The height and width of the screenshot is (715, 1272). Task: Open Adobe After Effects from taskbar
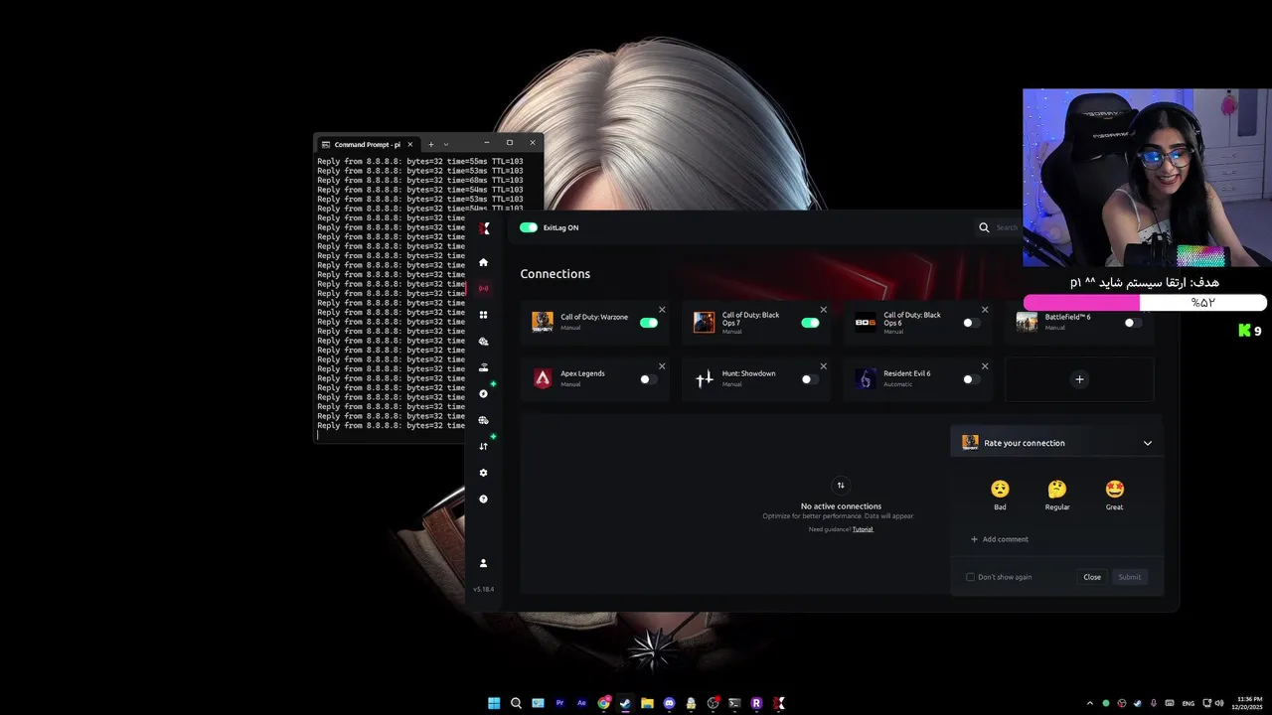pyautogui.click(x=581, y=703)
